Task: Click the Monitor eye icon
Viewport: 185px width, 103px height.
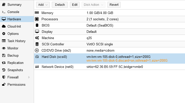Action: [x=4, y=48]
